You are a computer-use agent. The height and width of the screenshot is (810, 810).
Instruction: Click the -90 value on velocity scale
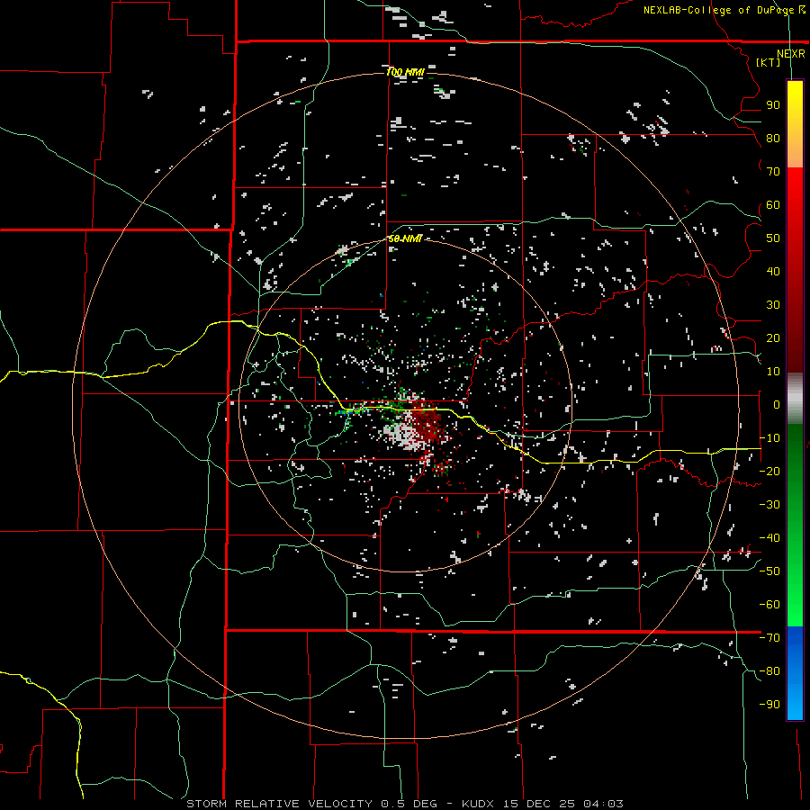[x=769, y=705]
